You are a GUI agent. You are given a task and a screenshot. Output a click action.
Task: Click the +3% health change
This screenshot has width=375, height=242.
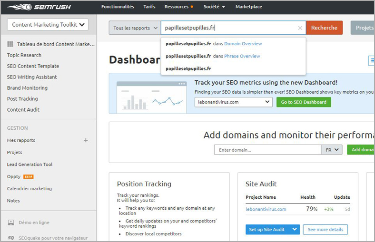click(x=329, y=209)
